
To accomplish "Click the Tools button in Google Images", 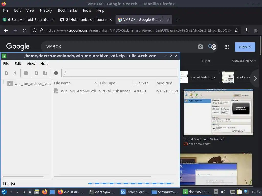I will pyautogui.click(x=205, y=61).
